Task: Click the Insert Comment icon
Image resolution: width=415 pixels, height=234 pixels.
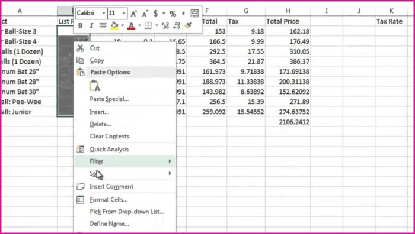Action: pyautogui.click(x=80, y=186)
